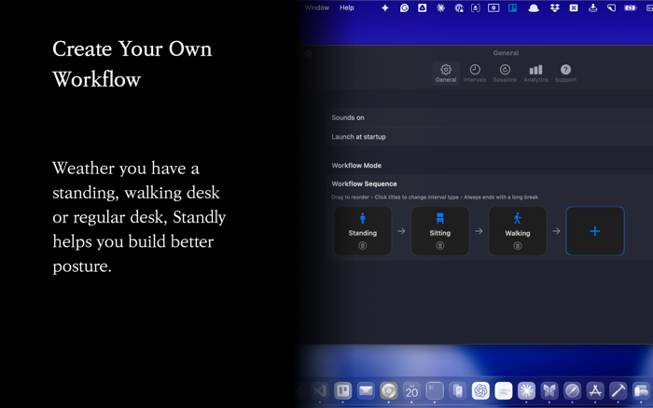Open the butterfly app in the Dock

pyautogui.click(x=549, y=391)
